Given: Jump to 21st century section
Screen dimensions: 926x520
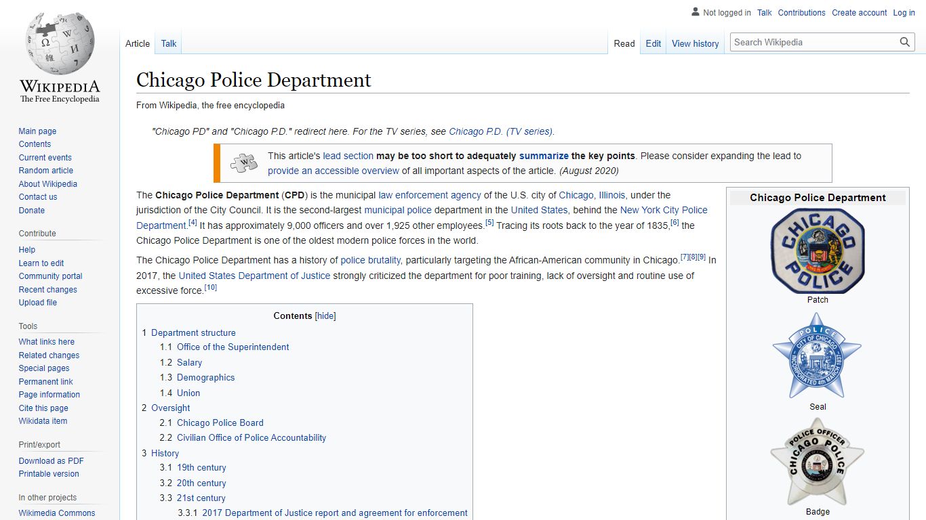Looking at the screenshot, I should (201, 498).
